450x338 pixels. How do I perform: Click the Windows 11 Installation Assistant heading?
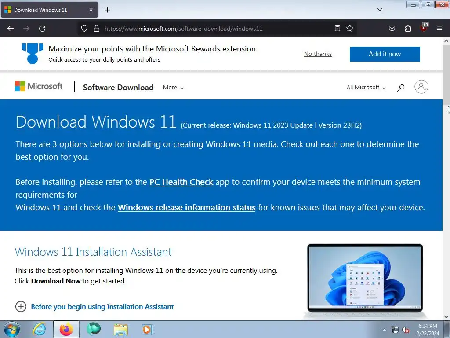(x=93, y=252)
